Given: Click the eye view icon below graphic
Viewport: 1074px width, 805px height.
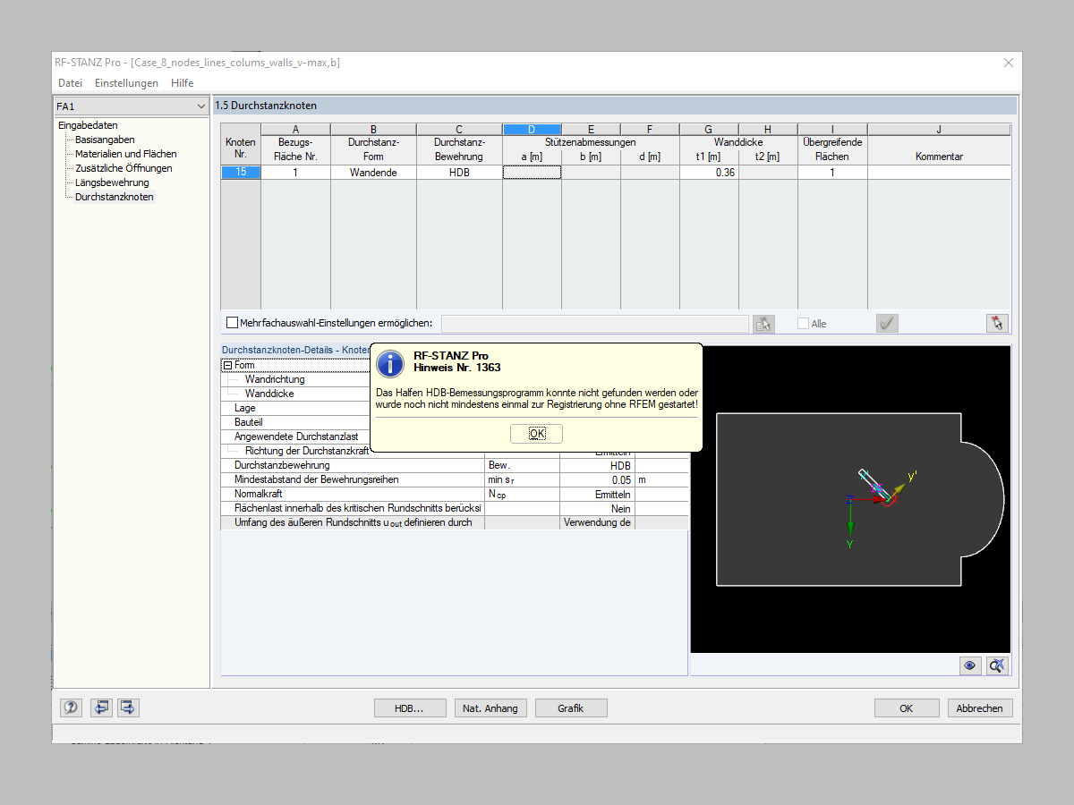Looking at the screenshot, I should point(969,665).
